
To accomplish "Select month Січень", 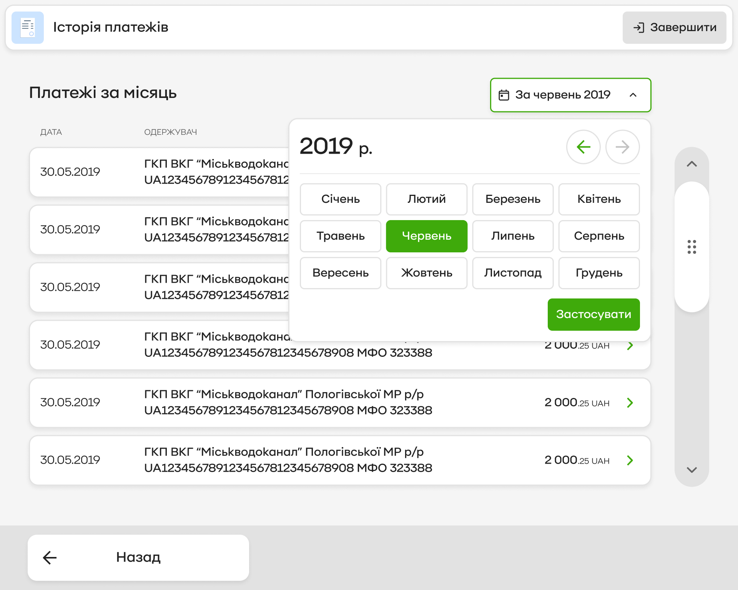I will click(x=341, y=199).
